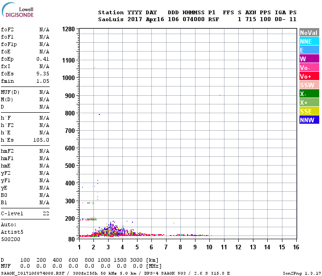This screenshot has width=322, height=276.
Task: Click the hmF2 parameter label
Action: 7,151
